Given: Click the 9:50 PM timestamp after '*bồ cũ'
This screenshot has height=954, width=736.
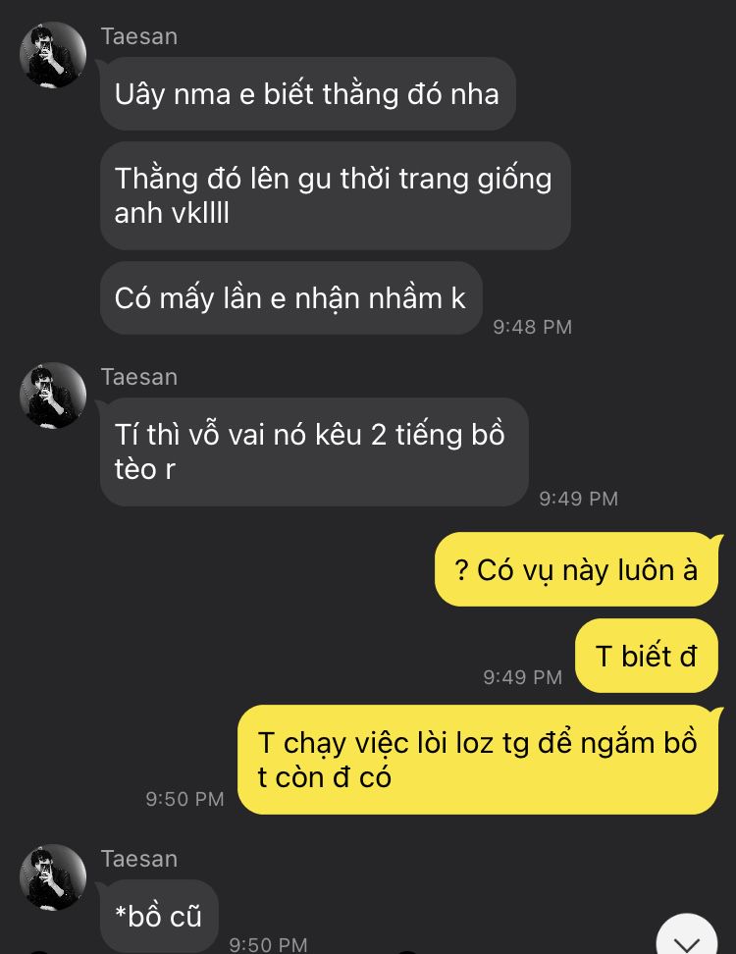Looking at the screenshot, I should (x=268, y=944).
